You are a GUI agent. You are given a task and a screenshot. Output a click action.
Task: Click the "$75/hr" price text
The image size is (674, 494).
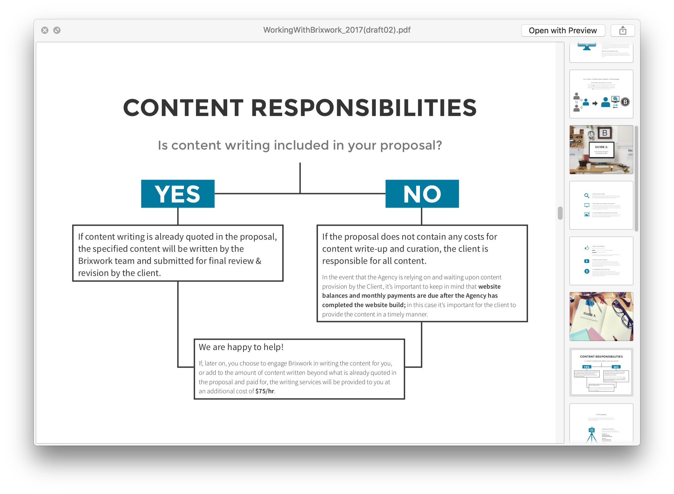pyautogui.click(x=265, y=391)
